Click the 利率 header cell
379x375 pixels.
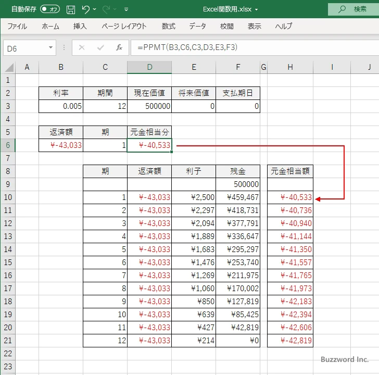[61, 93]
